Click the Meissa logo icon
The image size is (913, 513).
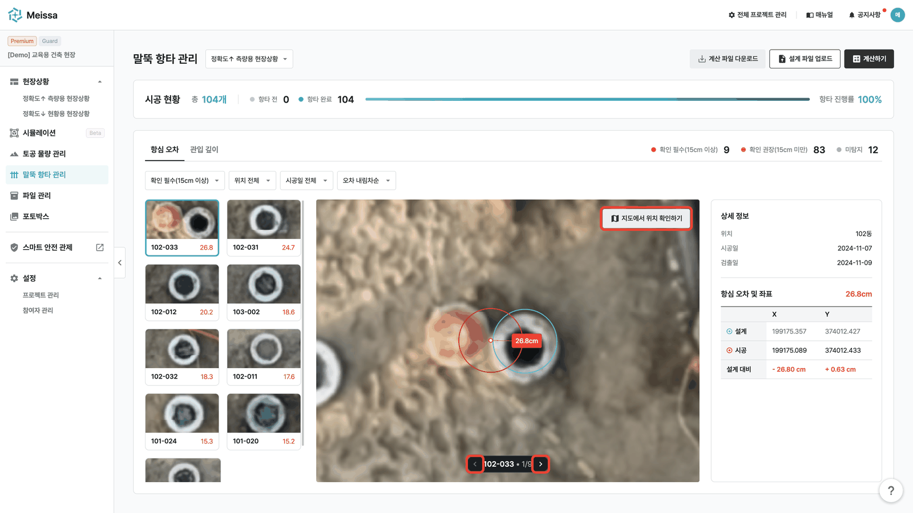[15, 15]
